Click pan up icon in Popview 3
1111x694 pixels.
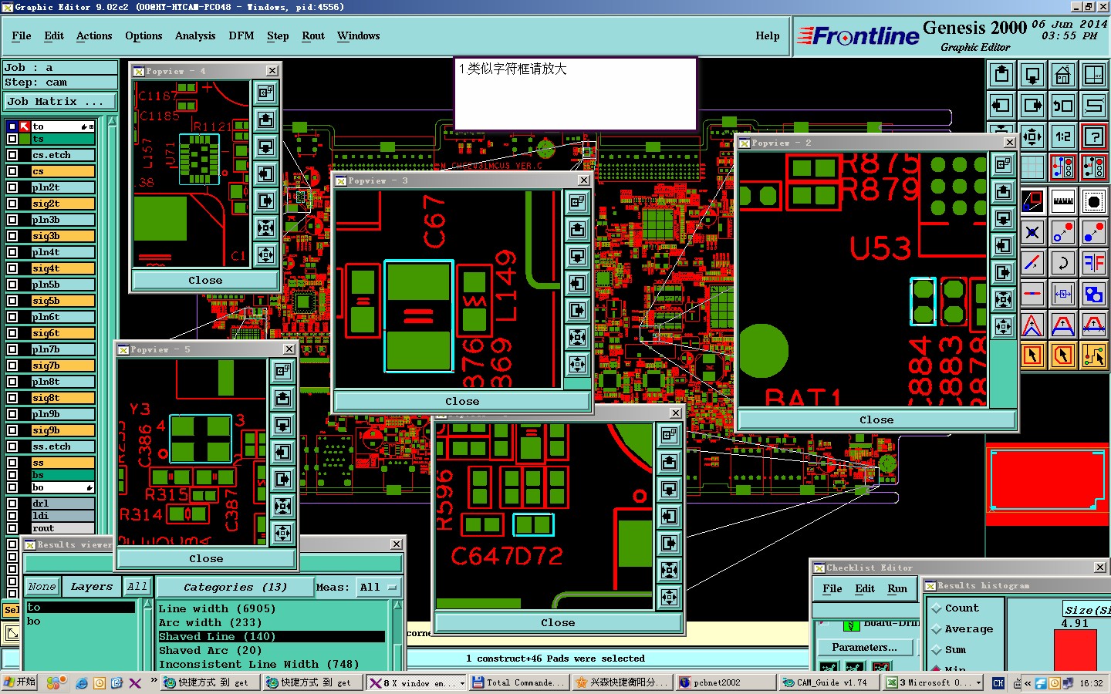[x=578, y=229]
